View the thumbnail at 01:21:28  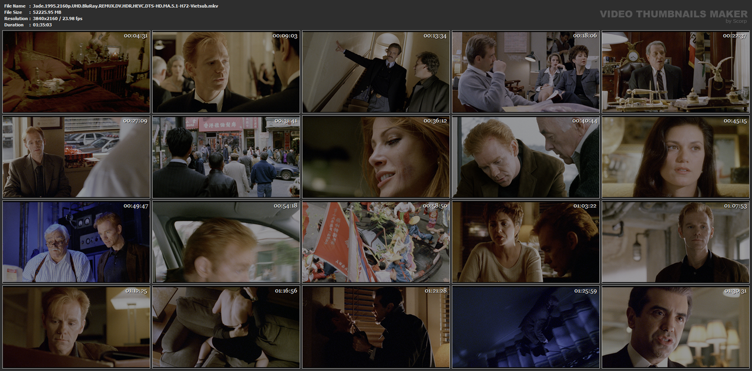376,327
